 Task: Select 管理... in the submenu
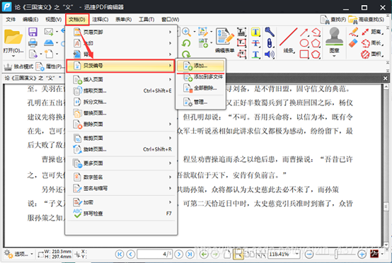click(201, 102)
